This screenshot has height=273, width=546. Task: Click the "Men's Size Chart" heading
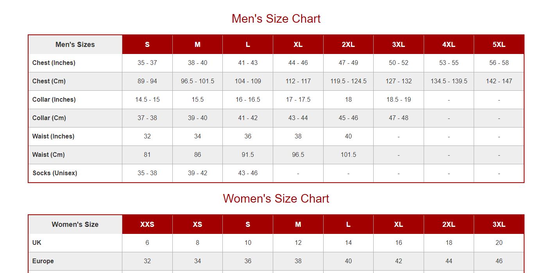pyautogui.click(x=276, y=19)
